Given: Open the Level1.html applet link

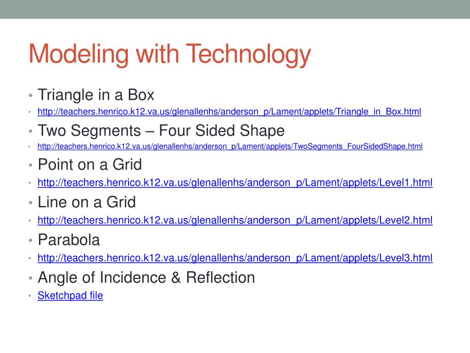Looking at the screenshot, I should pos(235,182).
